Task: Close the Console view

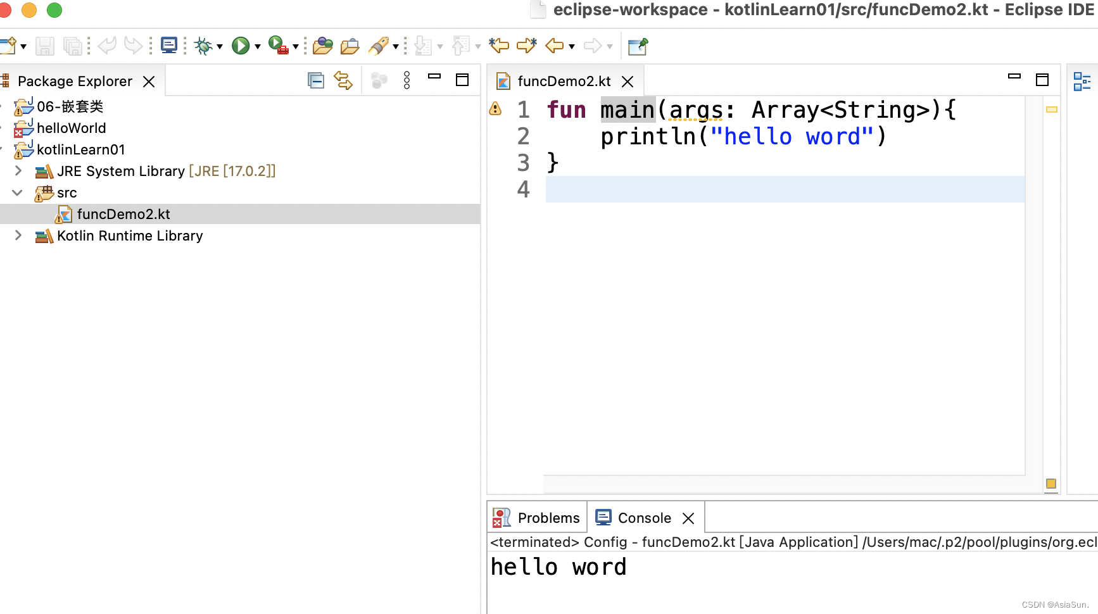Action: point(688,518)
